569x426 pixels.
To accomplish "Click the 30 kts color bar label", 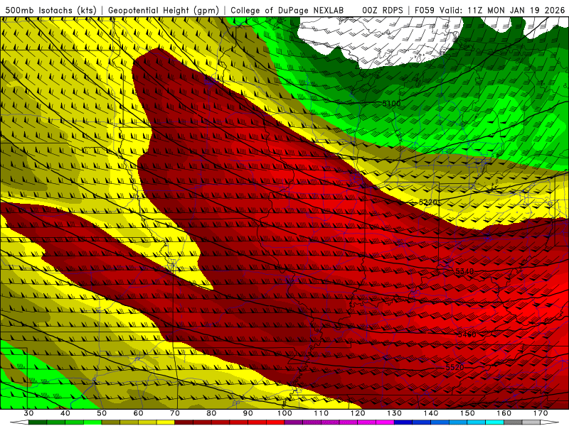I will pyautogui.click(x=28, y=413).
